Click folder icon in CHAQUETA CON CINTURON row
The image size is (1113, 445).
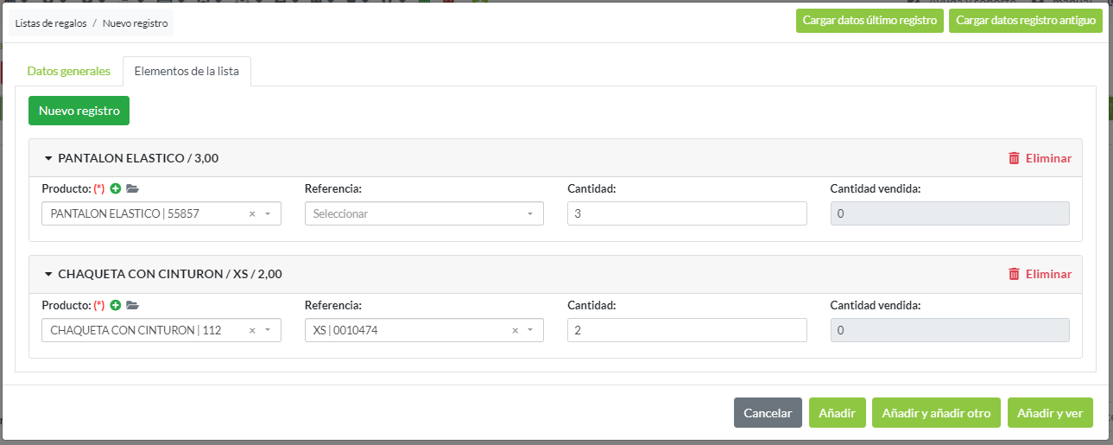(x=132, y=305)
